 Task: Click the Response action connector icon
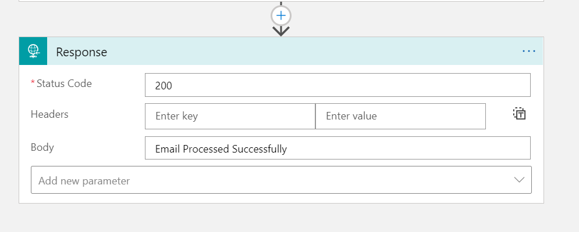click(33, 51)
